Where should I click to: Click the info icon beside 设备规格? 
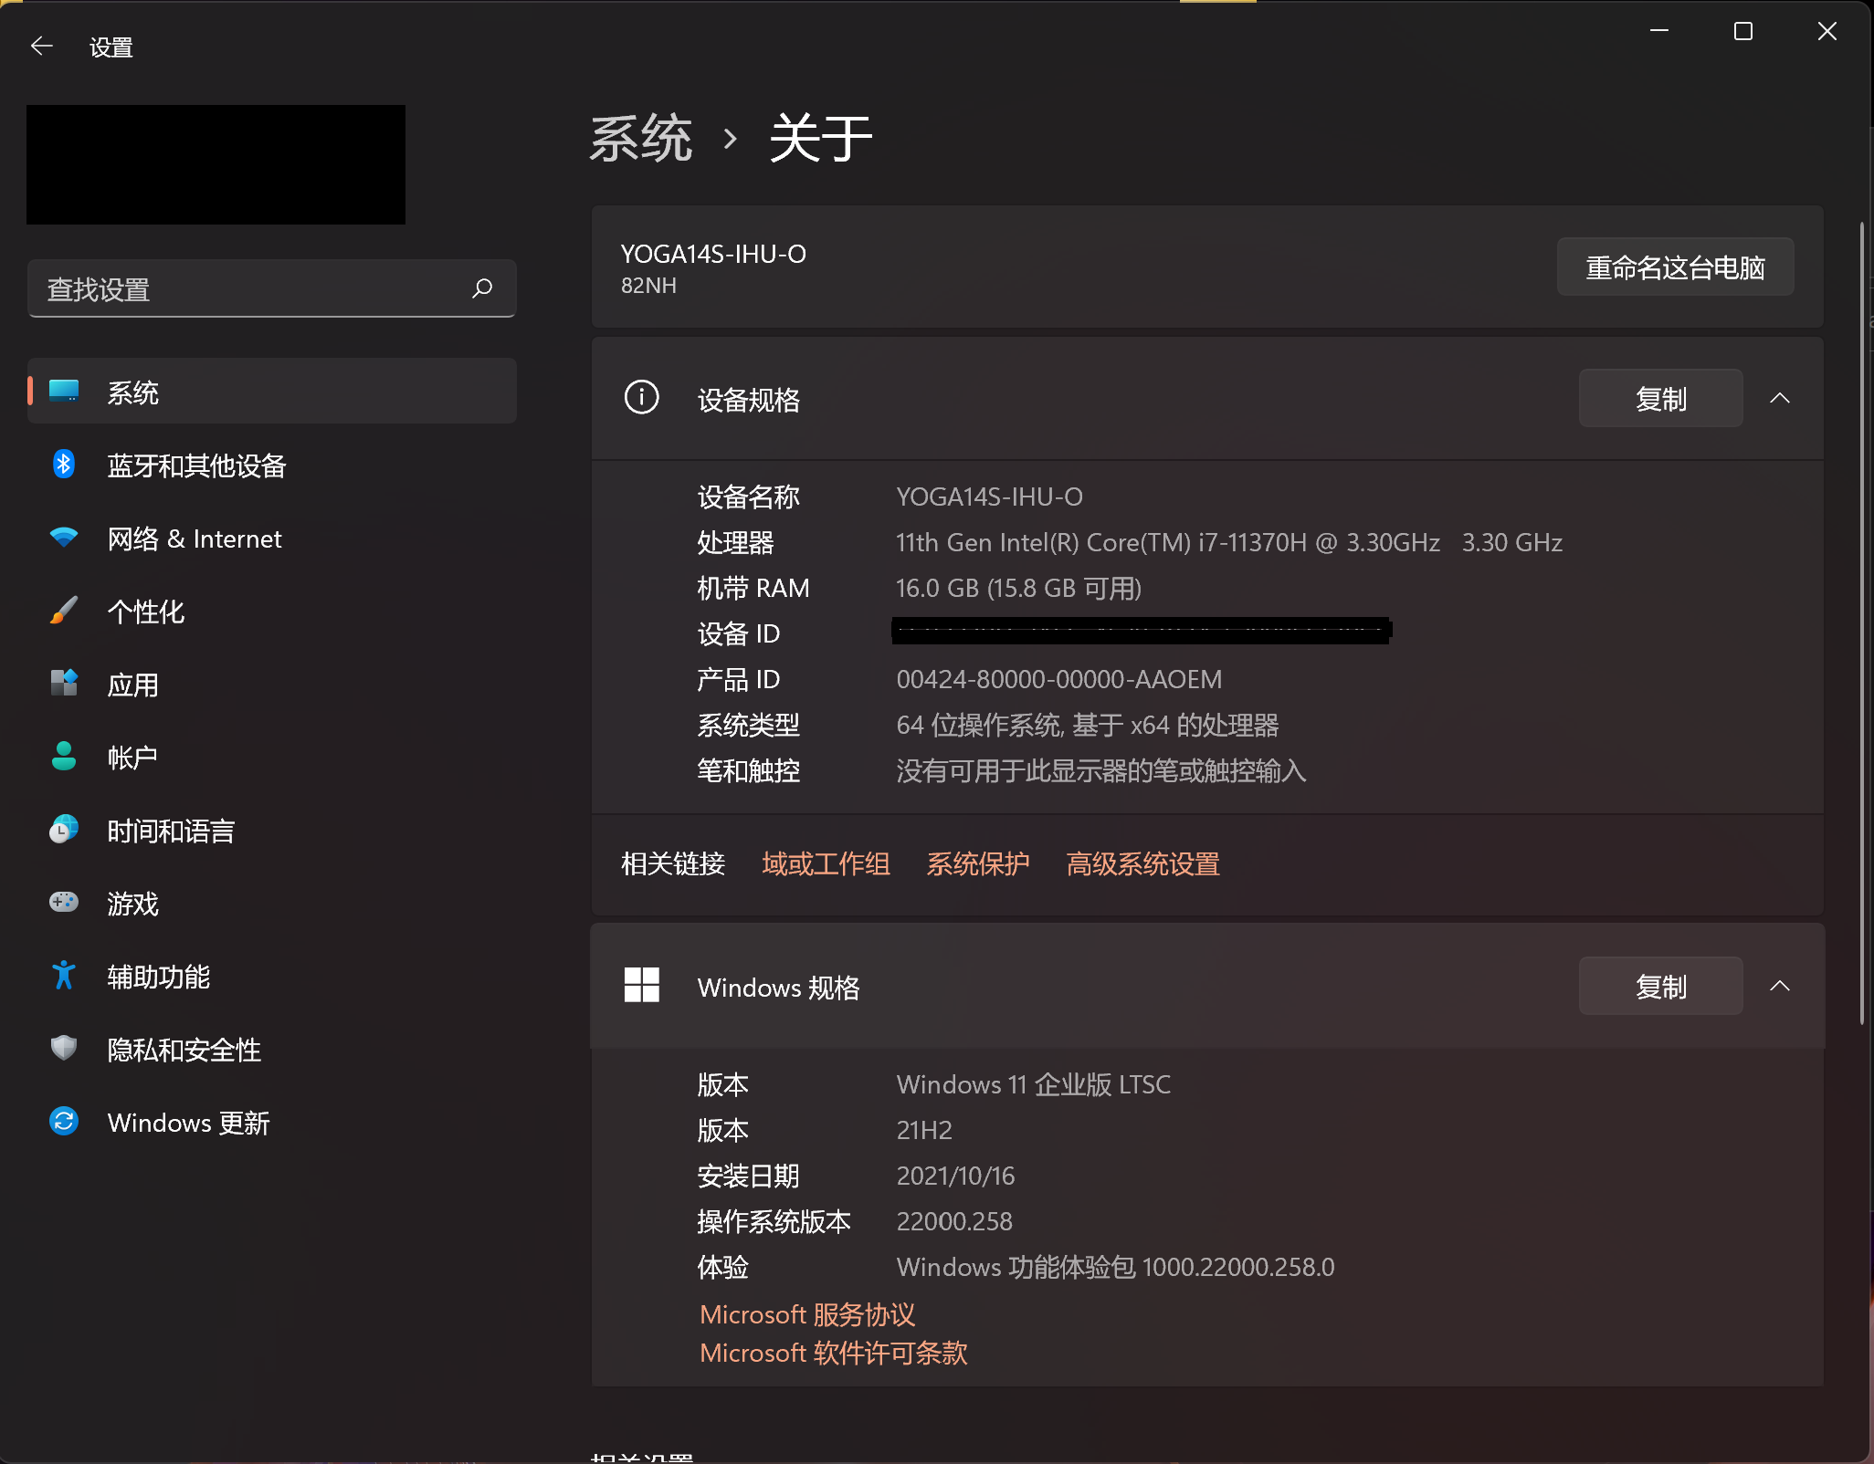[x=642, y=398]
